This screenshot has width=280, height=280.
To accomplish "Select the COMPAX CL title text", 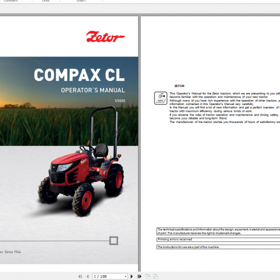I will [x=79, y=75].
